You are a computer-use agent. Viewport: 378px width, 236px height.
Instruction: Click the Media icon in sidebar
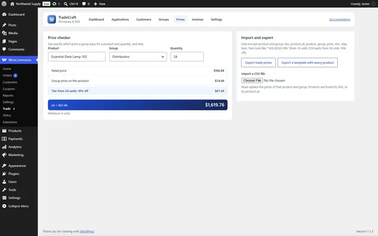tap(4, 33)
